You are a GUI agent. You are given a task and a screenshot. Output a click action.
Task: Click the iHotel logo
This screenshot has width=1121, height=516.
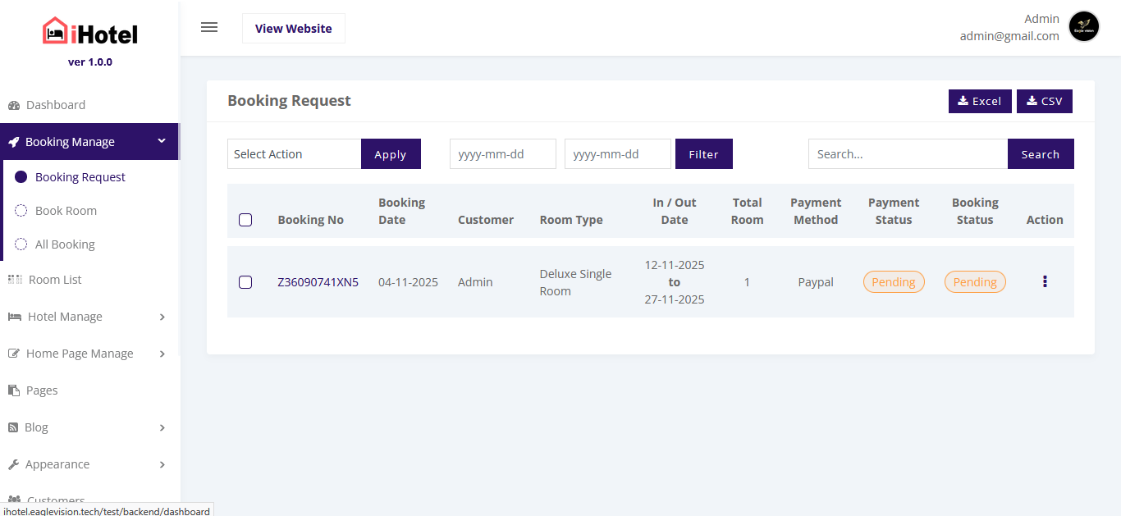(x=90, y=33)
